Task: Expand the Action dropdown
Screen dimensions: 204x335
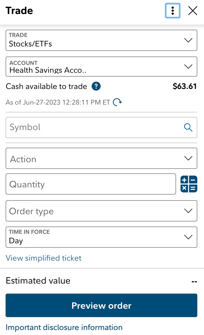Action: click(101, 158)
